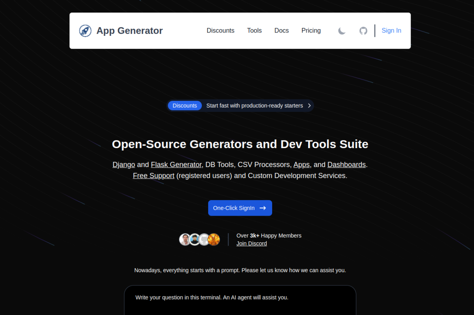Open the Discounts menu in navbar
Viewport: 474px width, 315px height.
tap(220, 31)
